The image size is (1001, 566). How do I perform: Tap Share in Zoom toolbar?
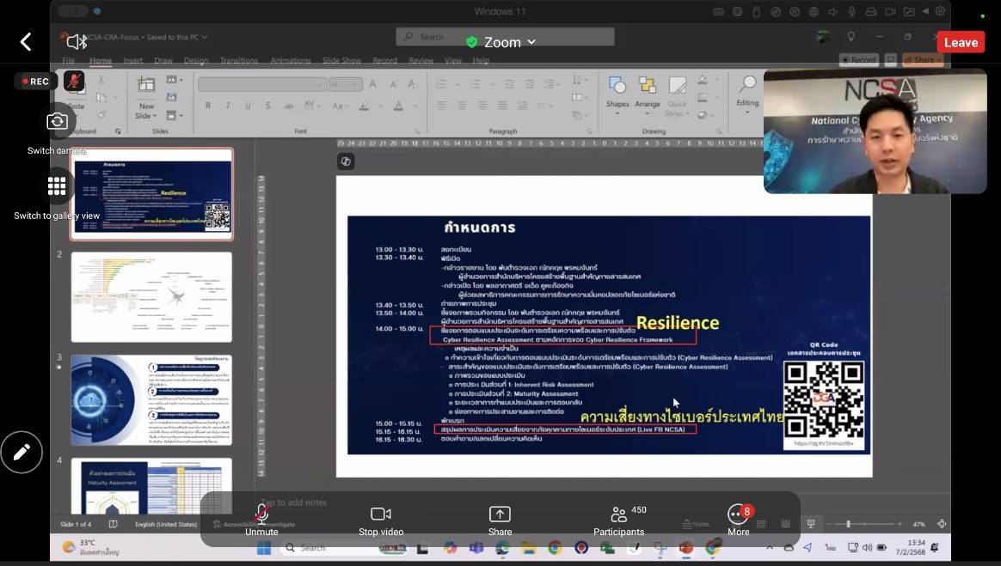(x=500, y=520)
